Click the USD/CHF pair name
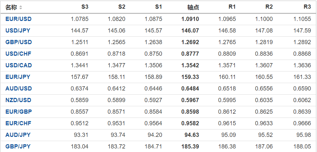317x152 pixels. point(18,54)
